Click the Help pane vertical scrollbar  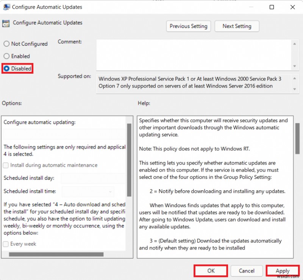click(297, 139)
